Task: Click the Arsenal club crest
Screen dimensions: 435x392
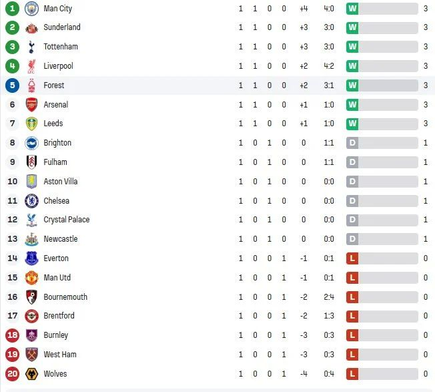Action: click(31, 105)
